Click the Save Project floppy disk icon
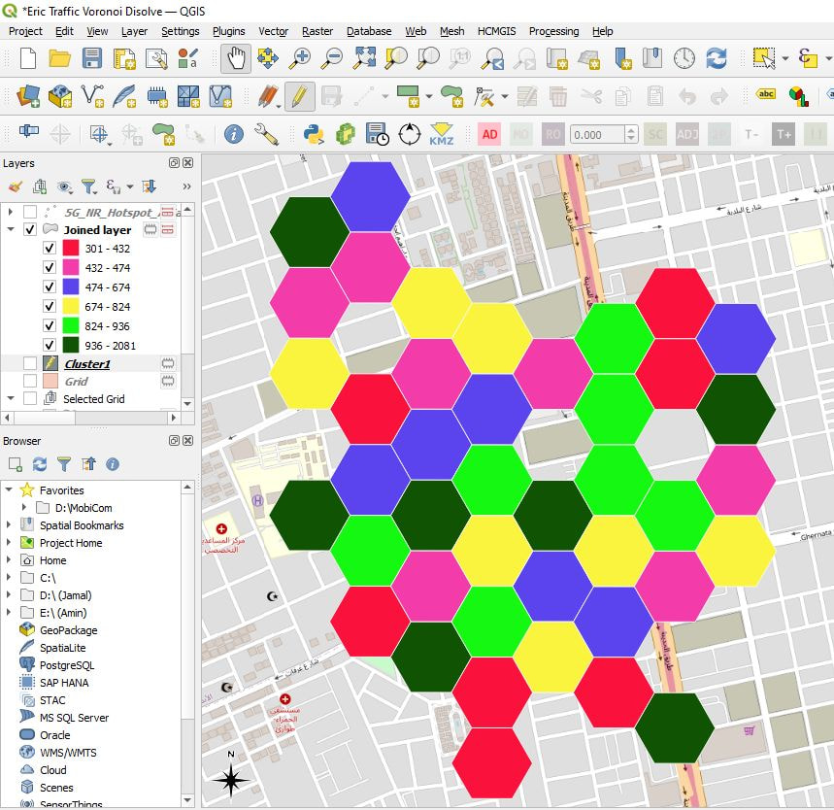The width and height of the screenshot is (834, 810). [x=92, y=58]
